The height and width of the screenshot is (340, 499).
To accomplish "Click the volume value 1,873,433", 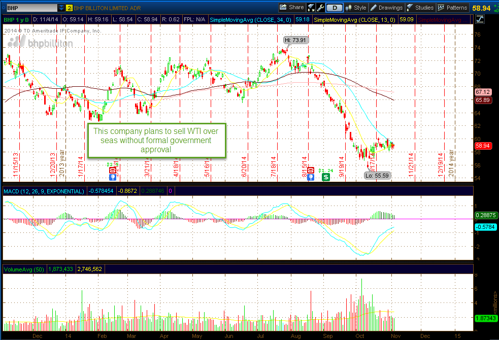I will click(60, 269).
